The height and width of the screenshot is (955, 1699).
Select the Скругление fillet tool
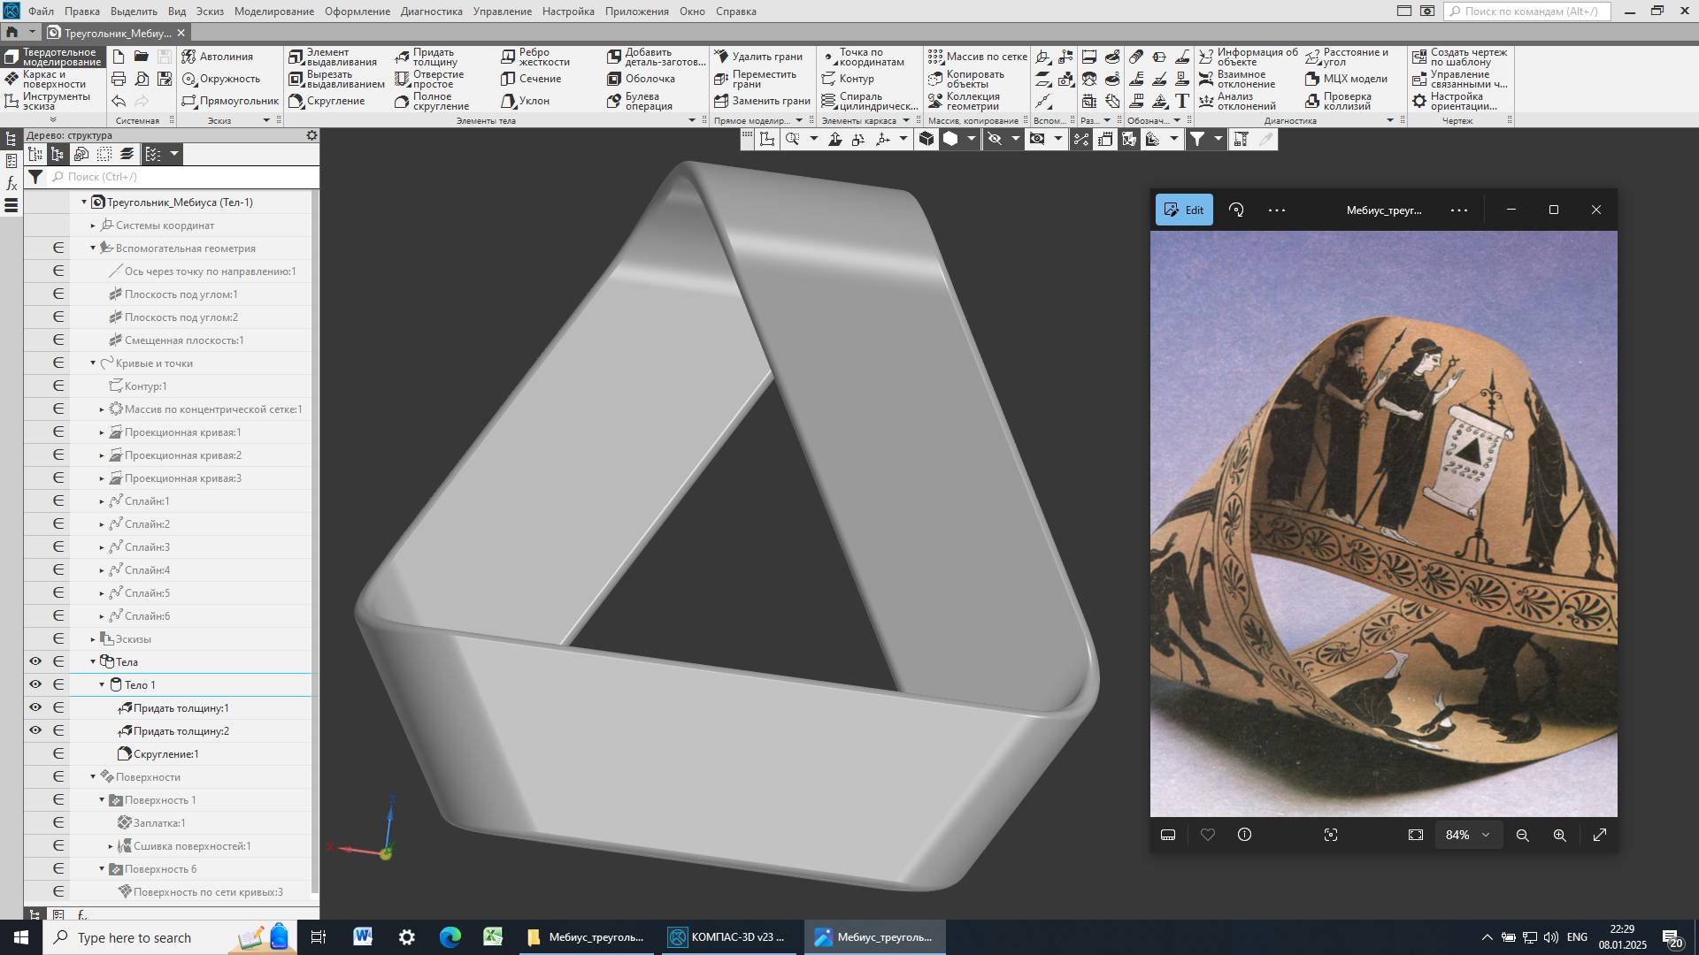coord(327,101)
